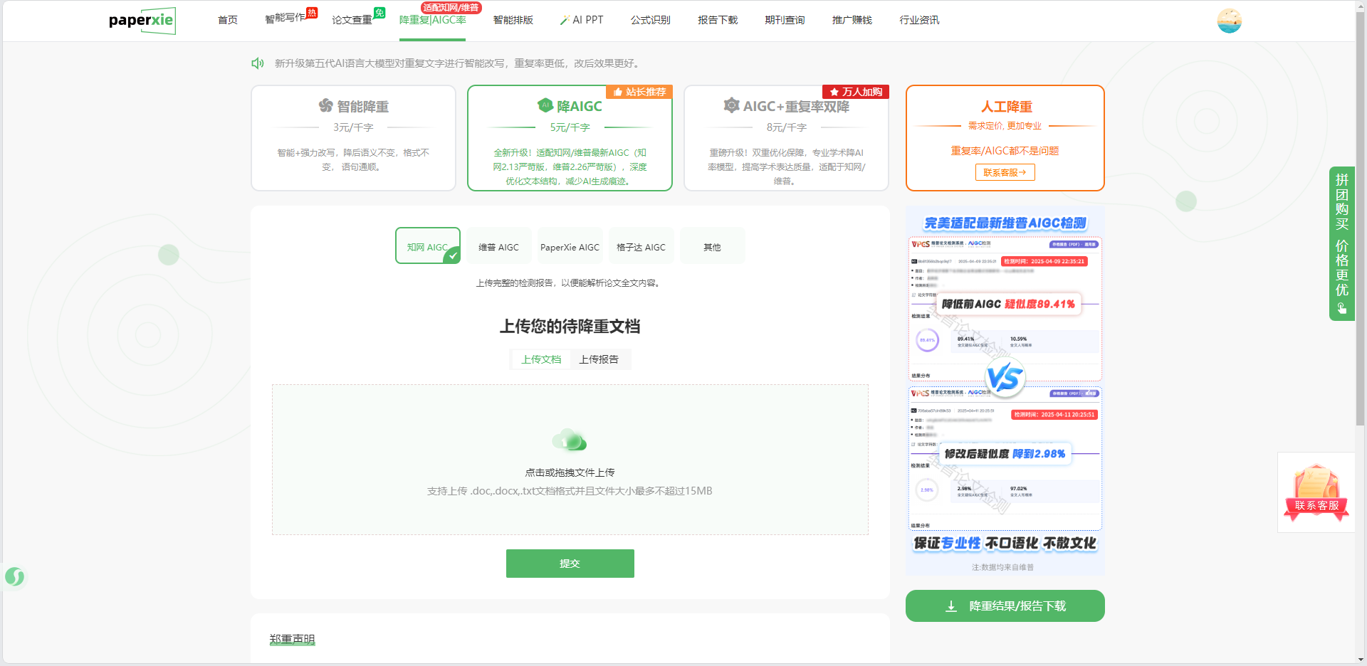Switch to 上传报告 tab

click(x=599, y=359)
